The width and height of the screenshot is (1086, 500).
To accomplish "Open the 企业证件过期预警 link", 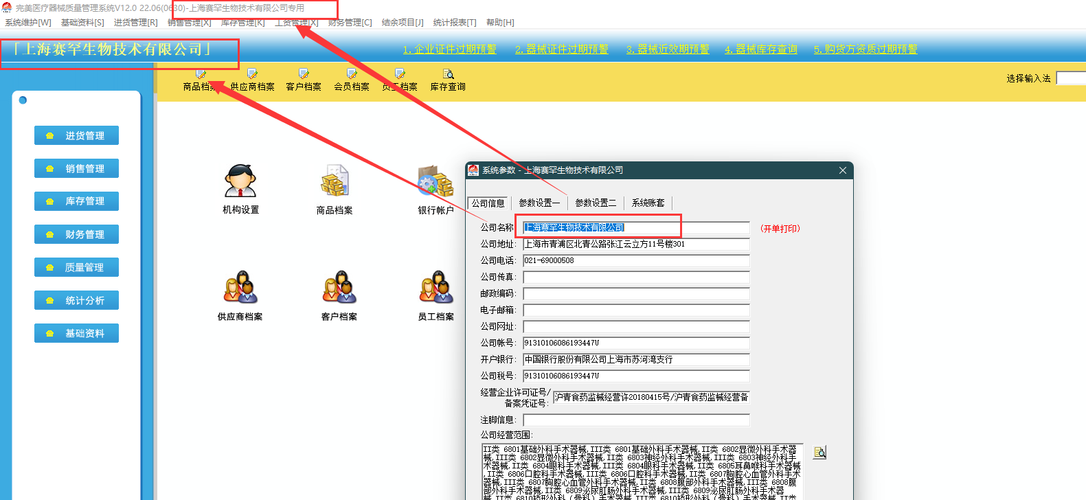I will pos(449,49).
